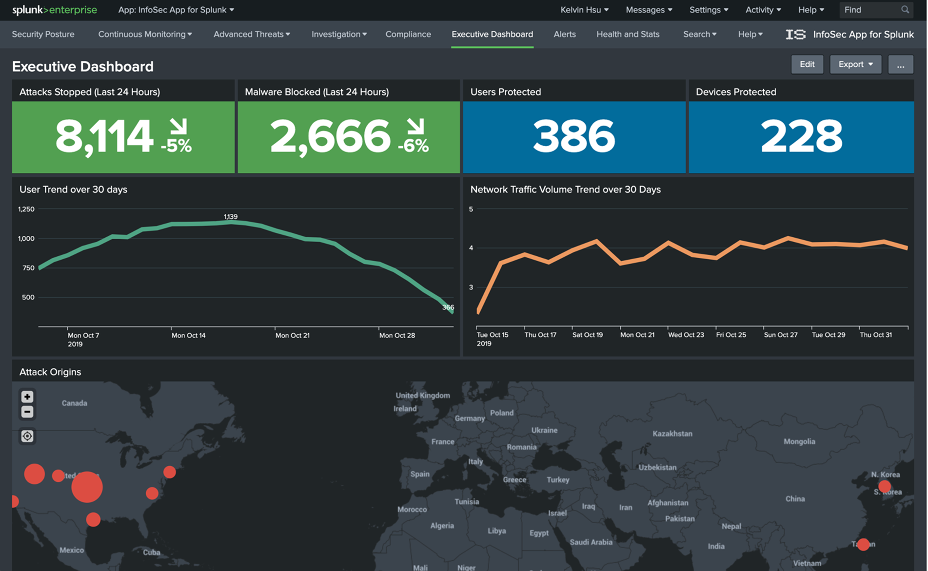
Task: Expand the Investigation menu
Action: pos(339,34)
